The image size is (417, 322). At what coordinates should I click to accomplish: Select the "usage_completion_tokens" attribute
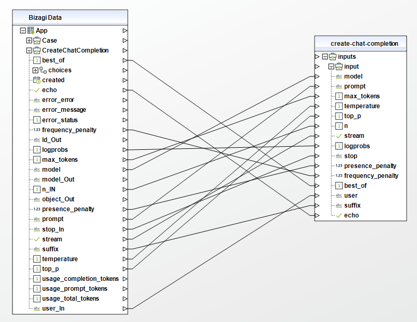tap(80, 279)
